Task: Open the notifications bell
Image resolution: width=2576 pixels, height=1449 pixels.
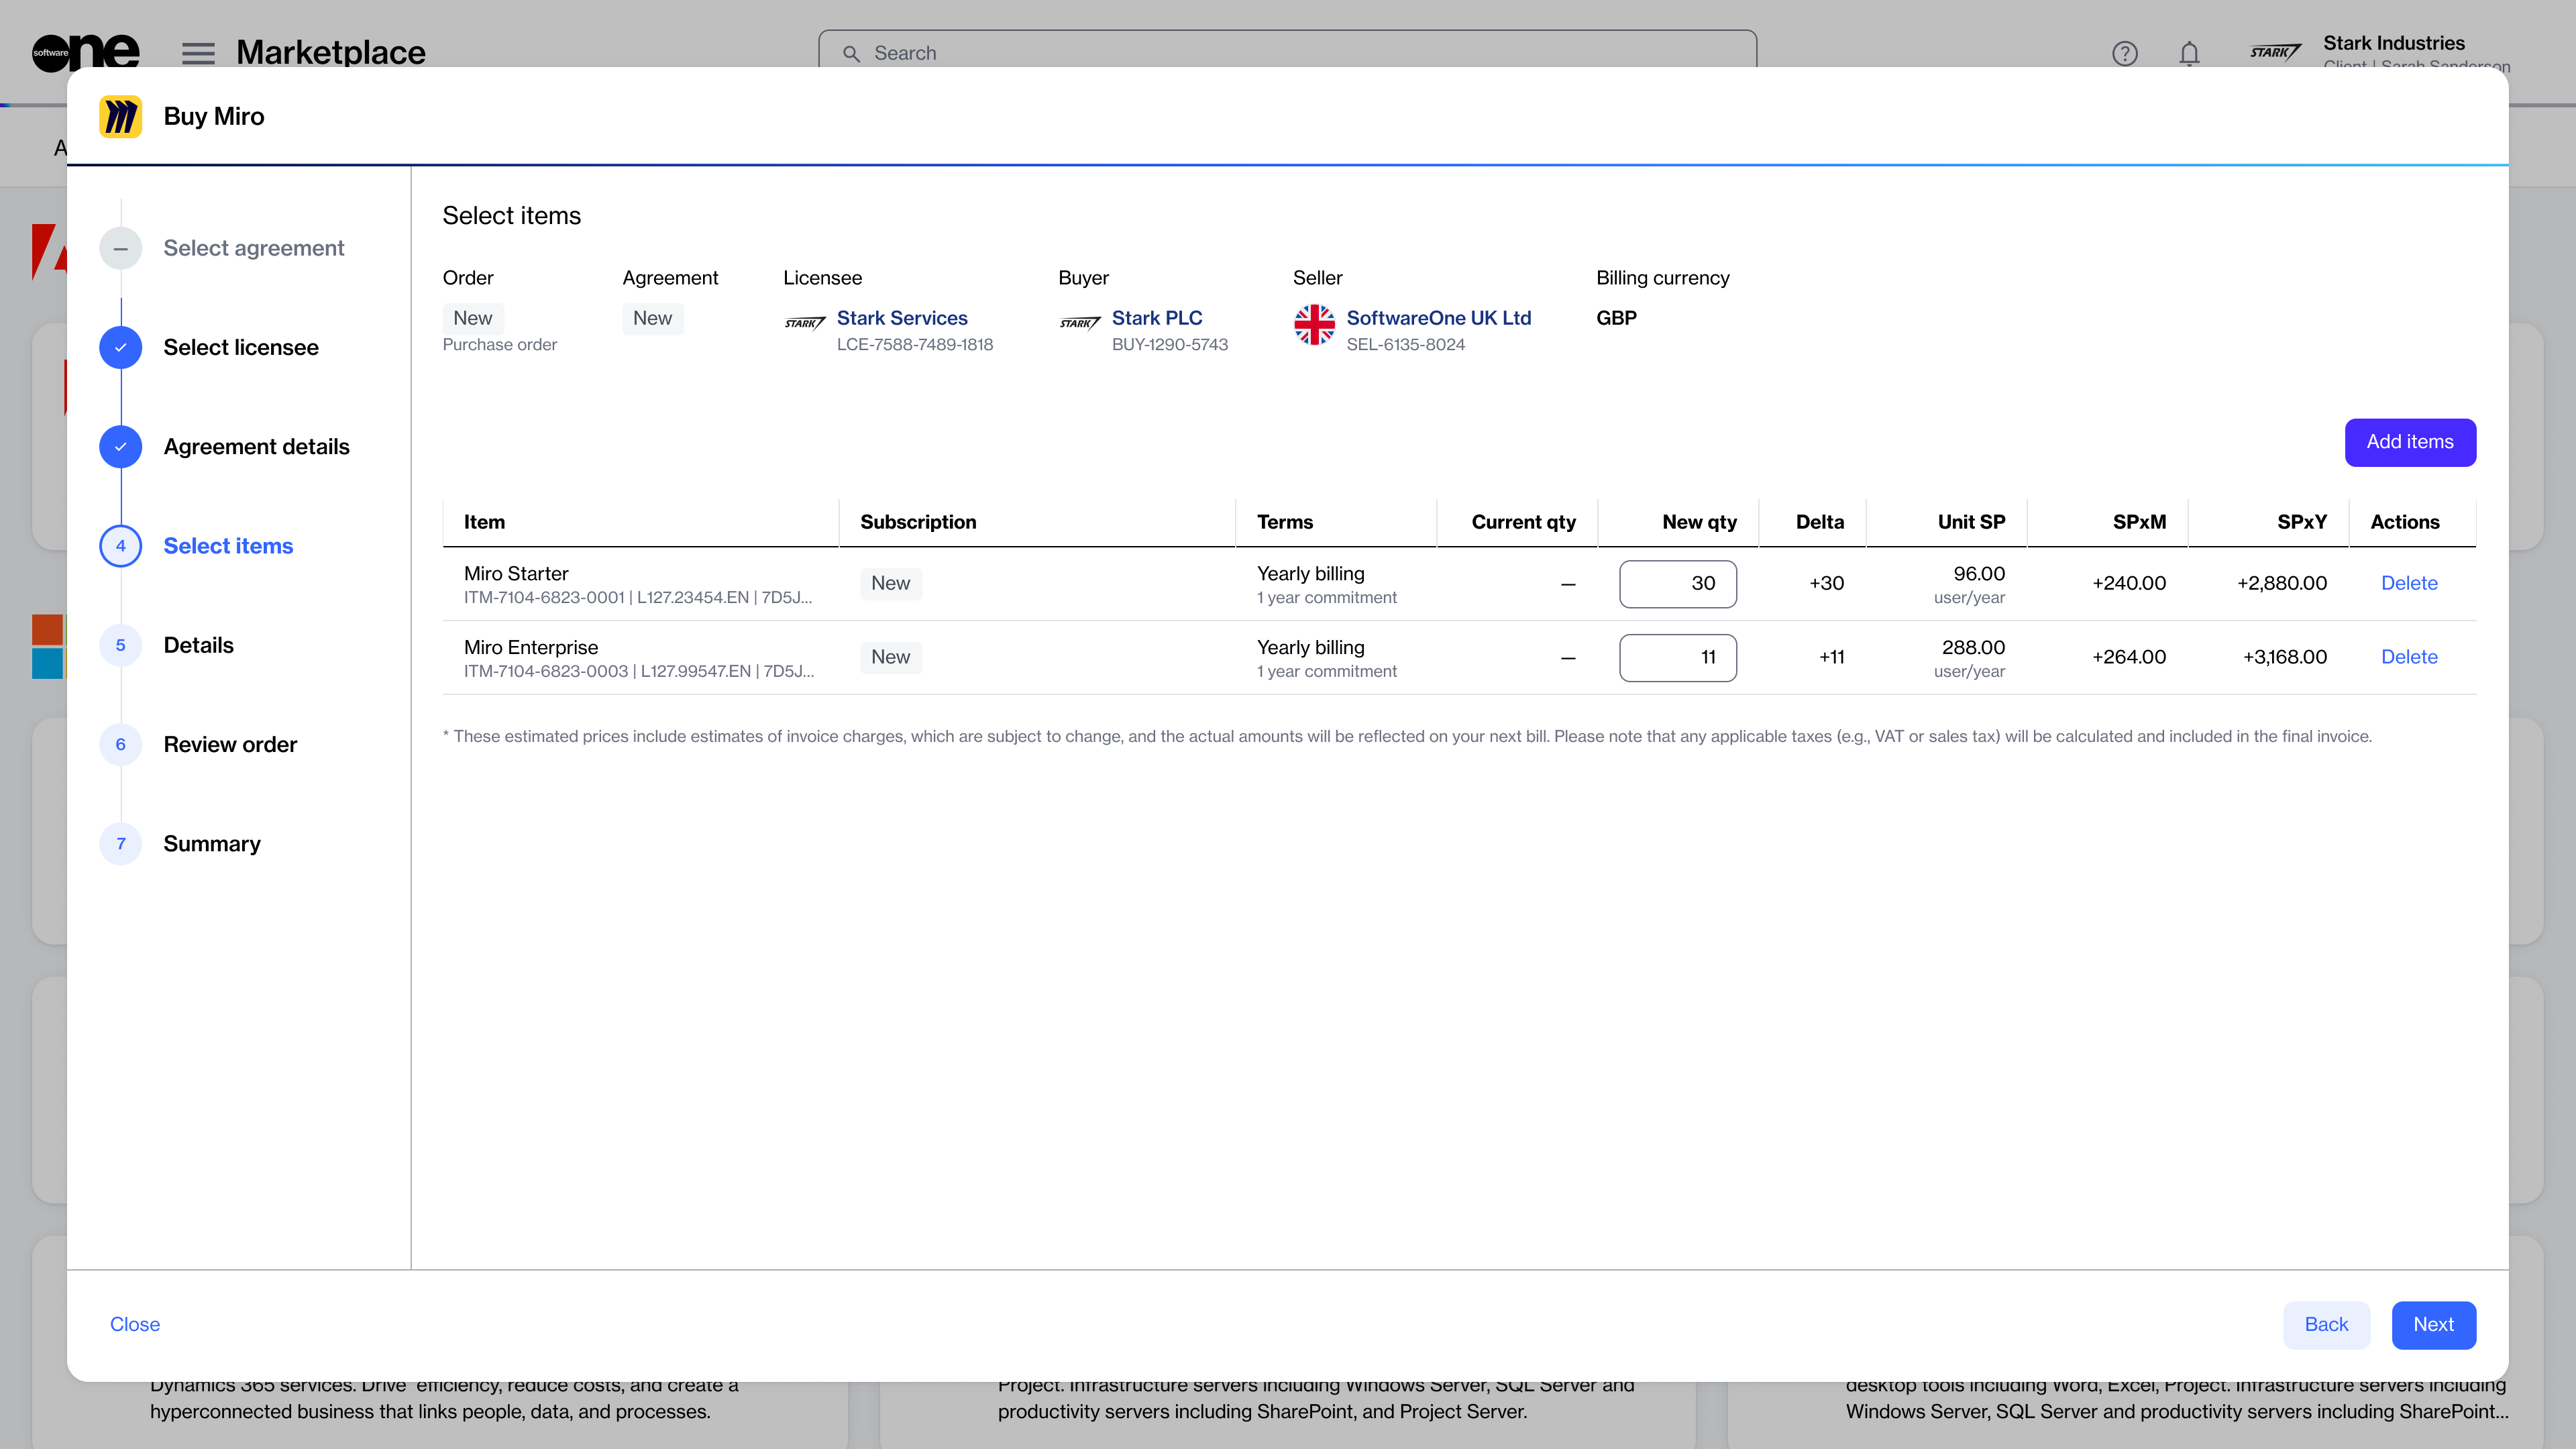Action: coord(2189,53)
